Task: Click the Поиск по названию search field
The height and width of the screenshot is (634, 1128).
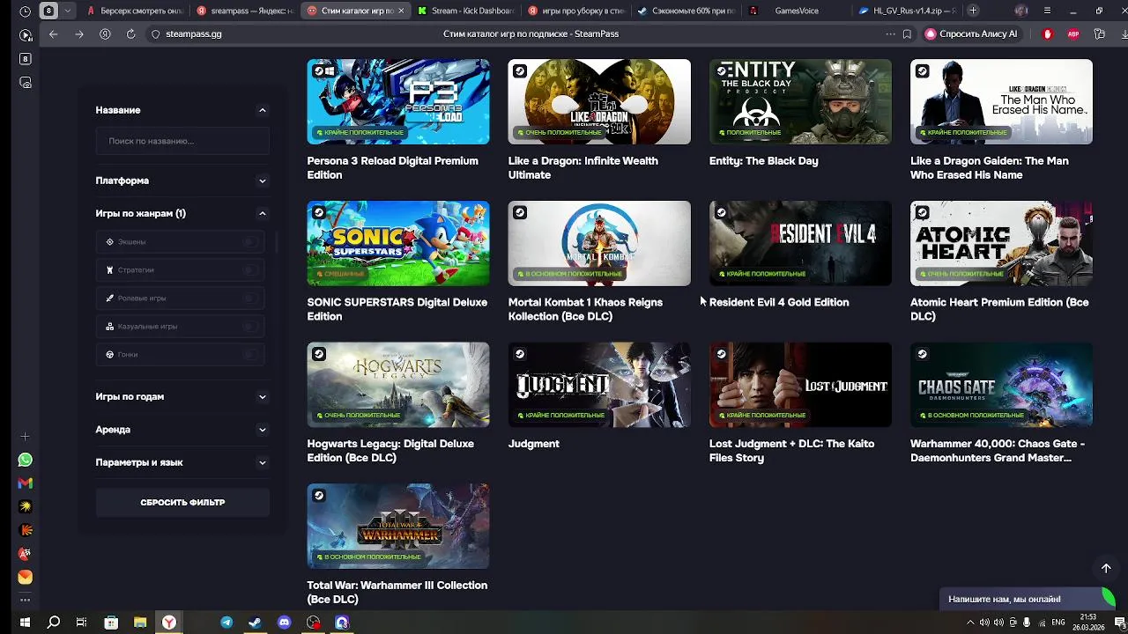Action: pos(182,141)
